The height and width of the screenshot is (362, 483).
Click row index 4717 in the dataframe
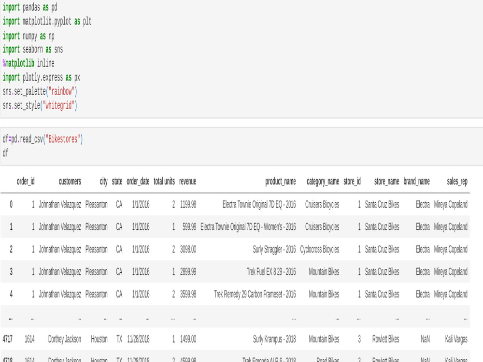click(x=8, y=339)
